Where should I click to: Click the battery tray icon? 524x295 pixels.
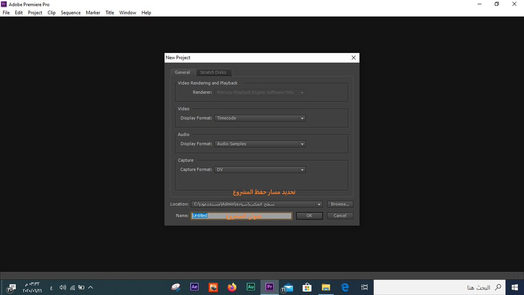[81, 288]
